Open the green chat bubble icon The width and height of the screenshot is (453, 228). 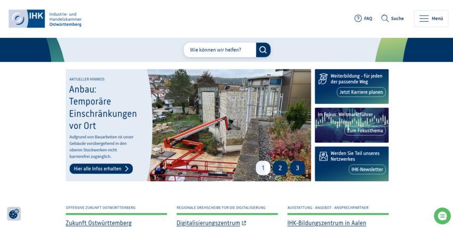(442, 216)
